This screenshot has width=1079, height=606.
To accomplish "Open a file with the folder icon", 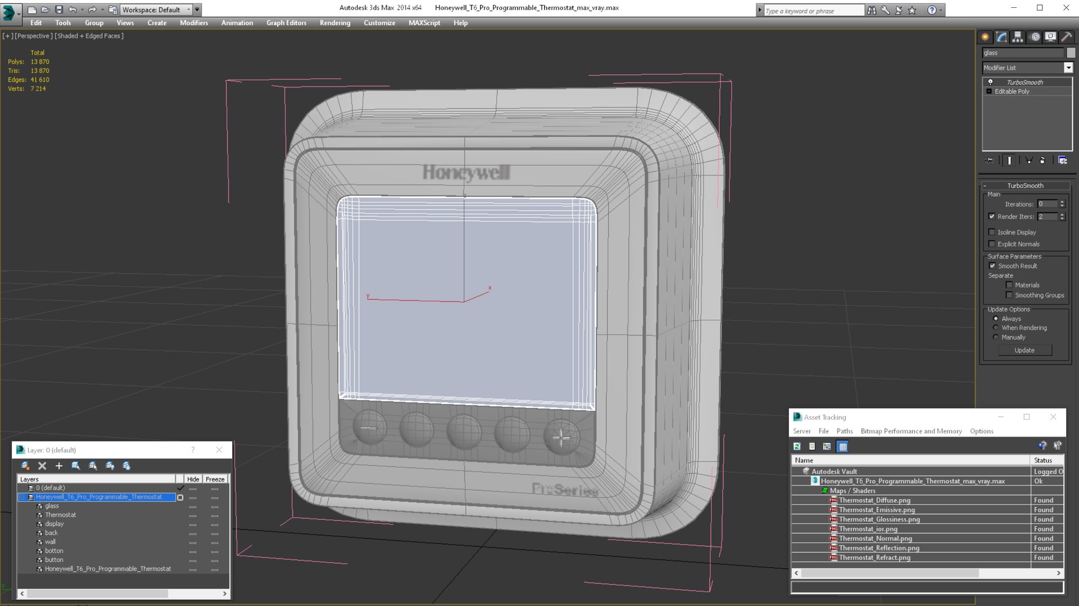I will pyautogui.click(x=46, y=10).
